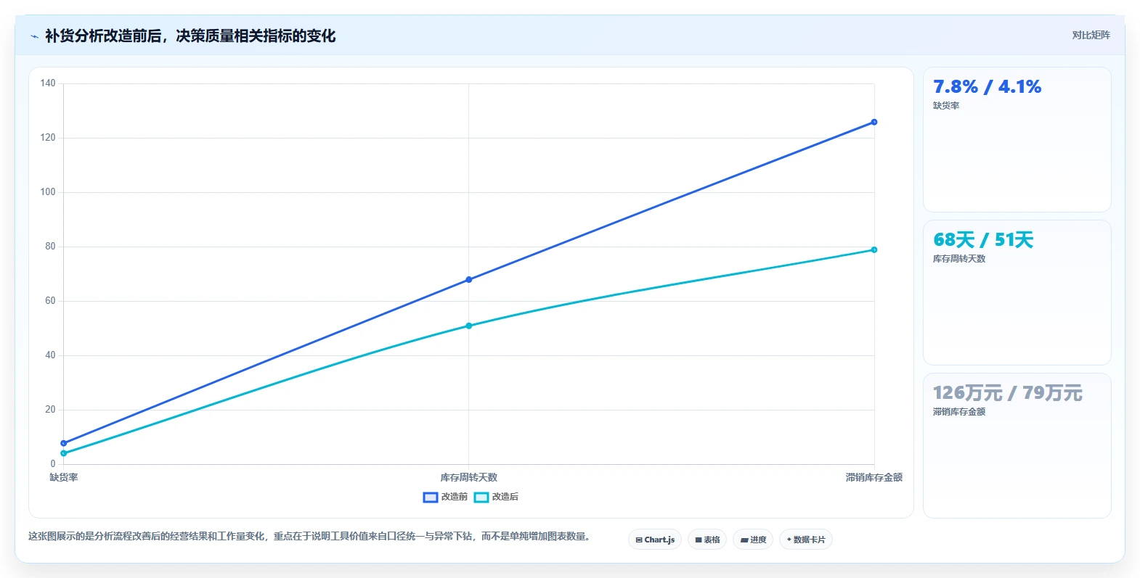The height and width of the screenshot is (578, 1140).
Task: Click the 缺货率 x-axis label
Action: (x=64, y=477)
